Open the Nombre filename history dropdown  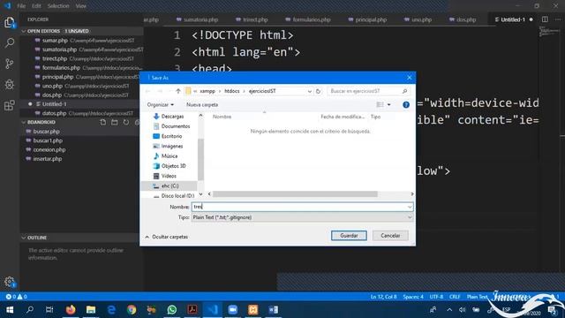[410, 207]
